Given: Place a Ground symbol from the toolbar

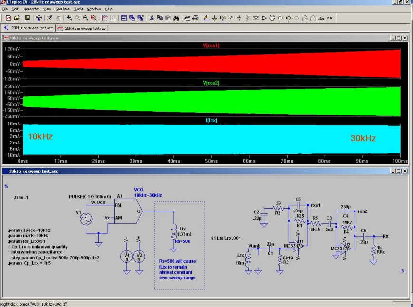Looking at the screenshot, I should (214, 18).
